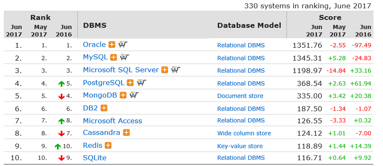
Task: Click the Database Model column header
Action: 250,25
